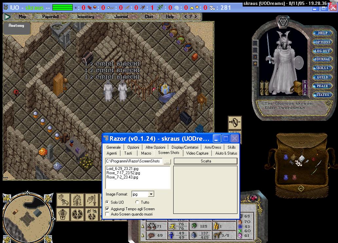Open the Opzioni tab

click(133, 147)
